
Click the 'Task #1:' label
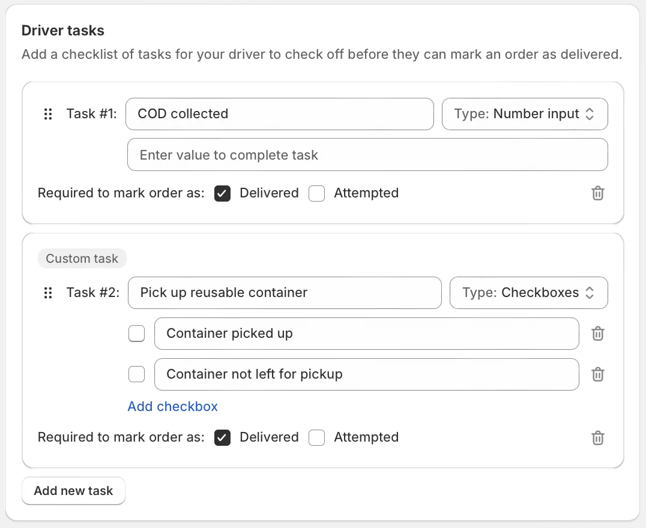92,114
